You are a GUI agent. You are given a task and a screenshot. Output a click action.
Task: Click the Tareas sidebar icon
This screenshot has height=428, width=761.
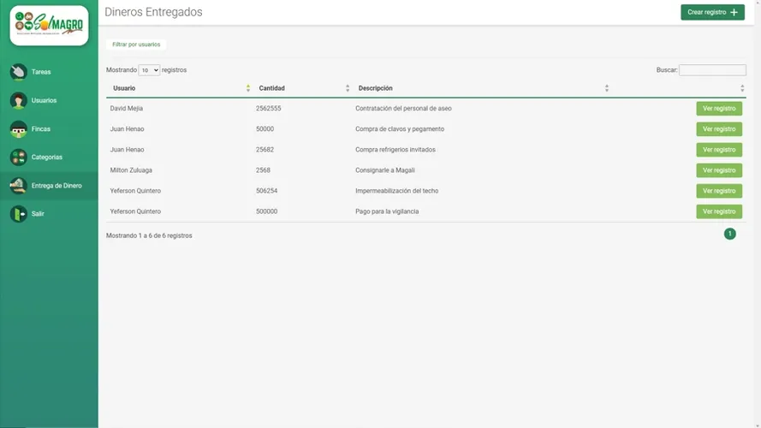pos(18,72)
